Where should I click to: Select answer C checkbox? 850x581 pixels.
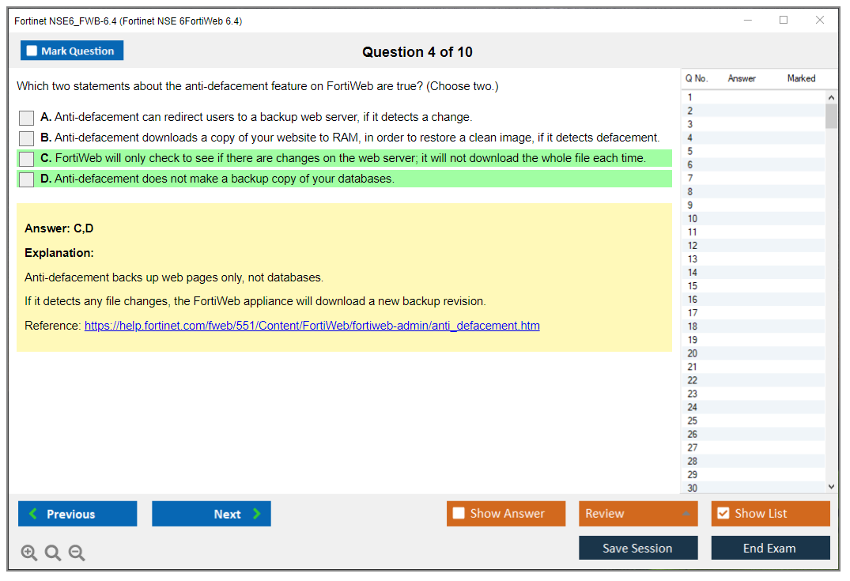[27, 159]
